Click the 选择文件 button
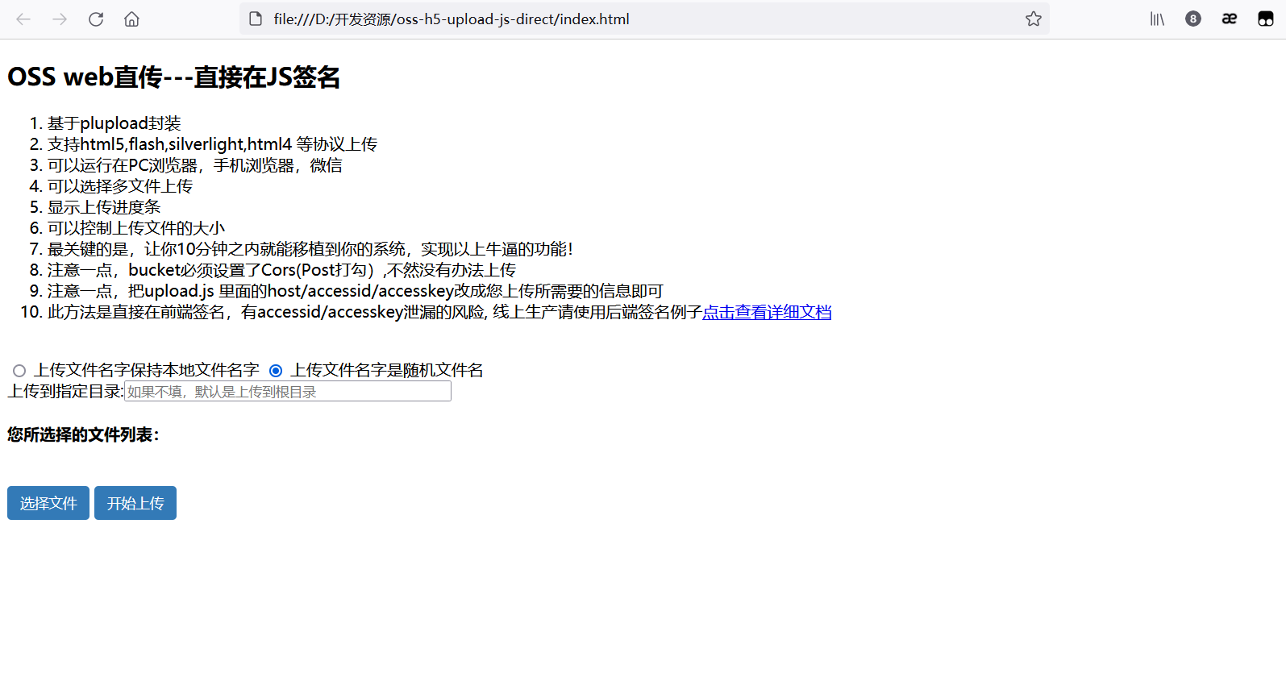 (x=48, y=503)
